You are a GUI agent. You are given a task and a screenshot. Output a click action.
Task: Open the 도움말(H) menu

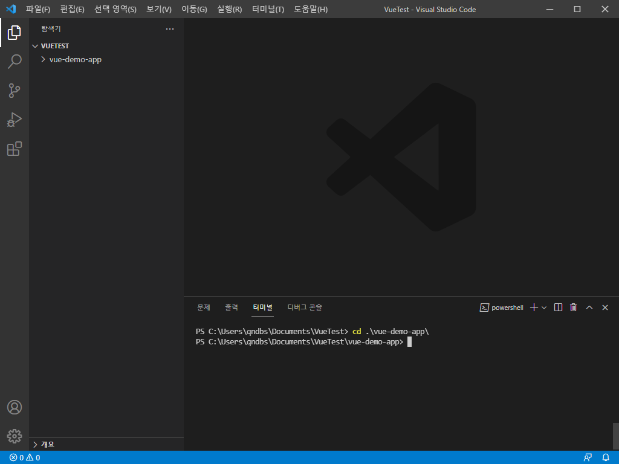(x=311, y=9)
